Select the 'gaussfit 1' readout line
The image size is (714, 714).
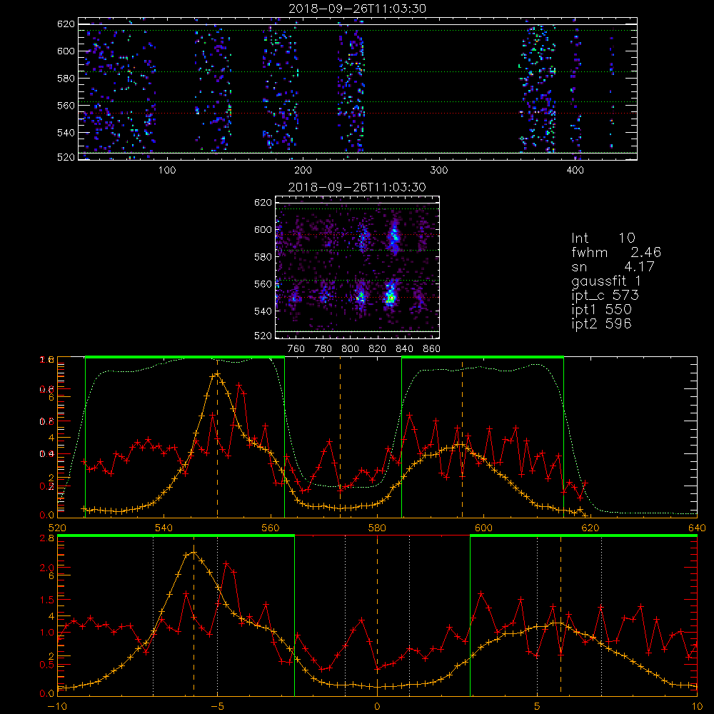[x=606, y=281]
